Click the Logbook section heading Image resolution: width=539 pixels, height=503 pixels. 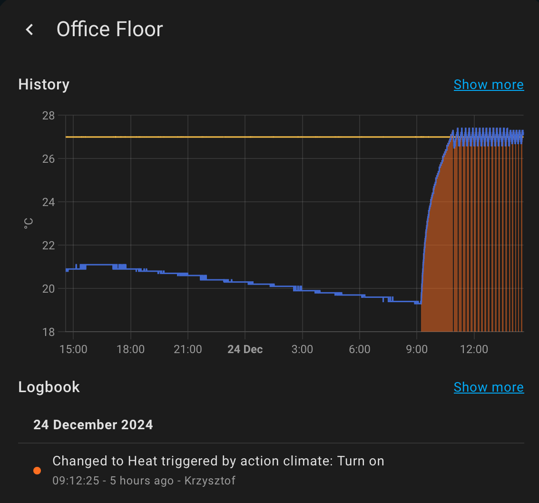49,387
